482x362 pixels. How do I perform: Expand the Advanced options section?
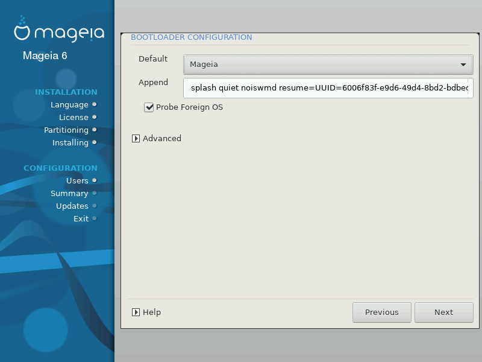click(x=136, y=138)
